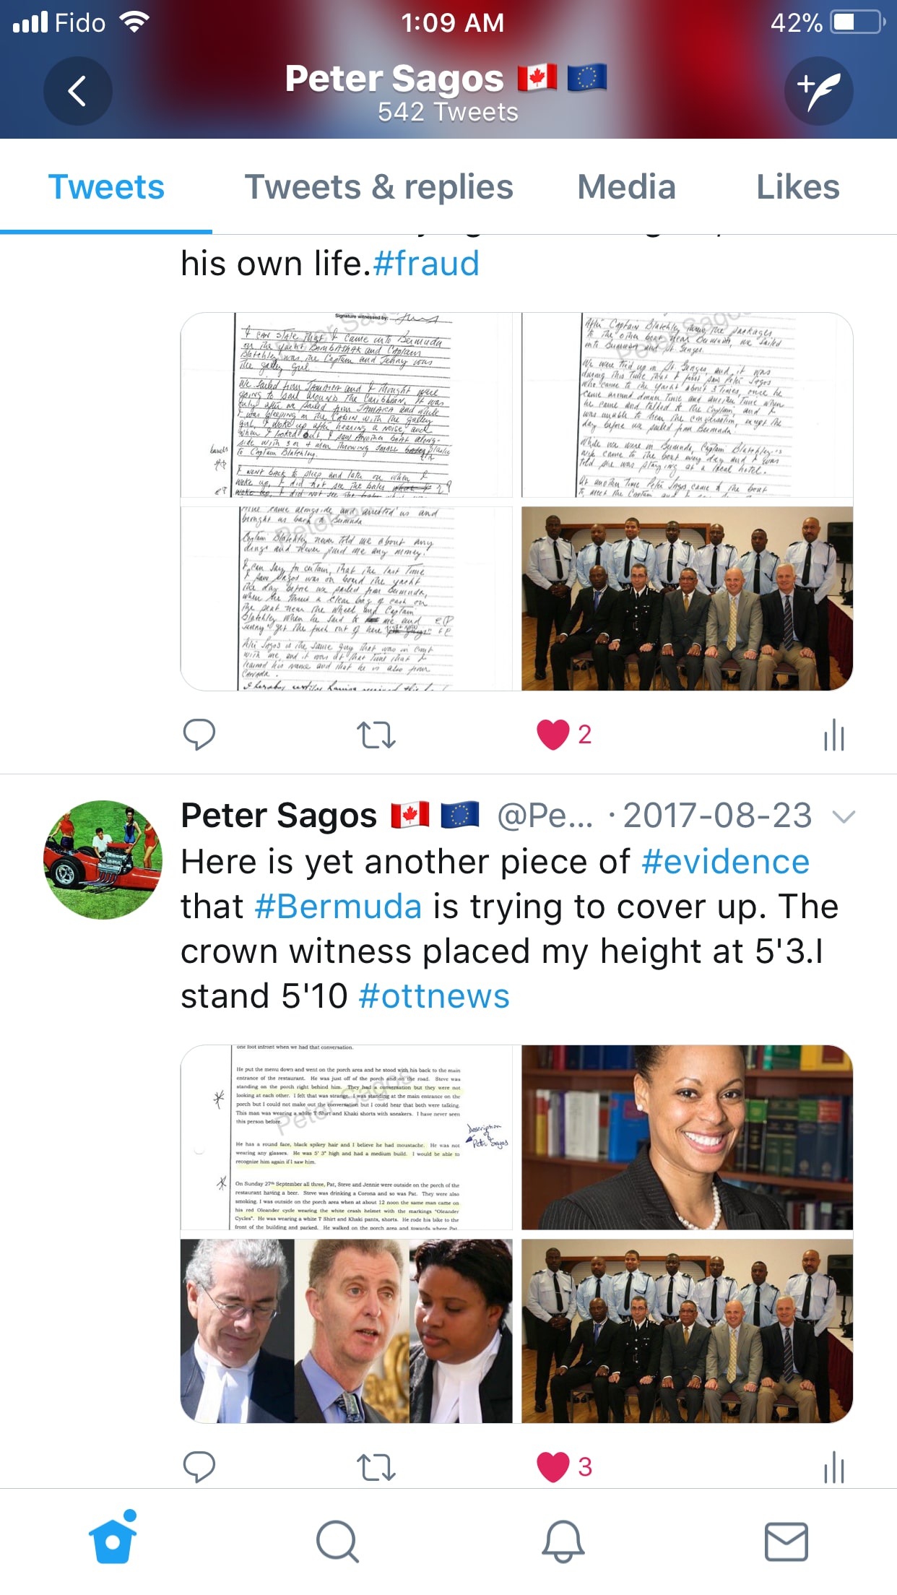Image resolution: width=897 pixels, height=1595 pixels.
Task: Open the Likes tab
Action: [x=797, y=187]
